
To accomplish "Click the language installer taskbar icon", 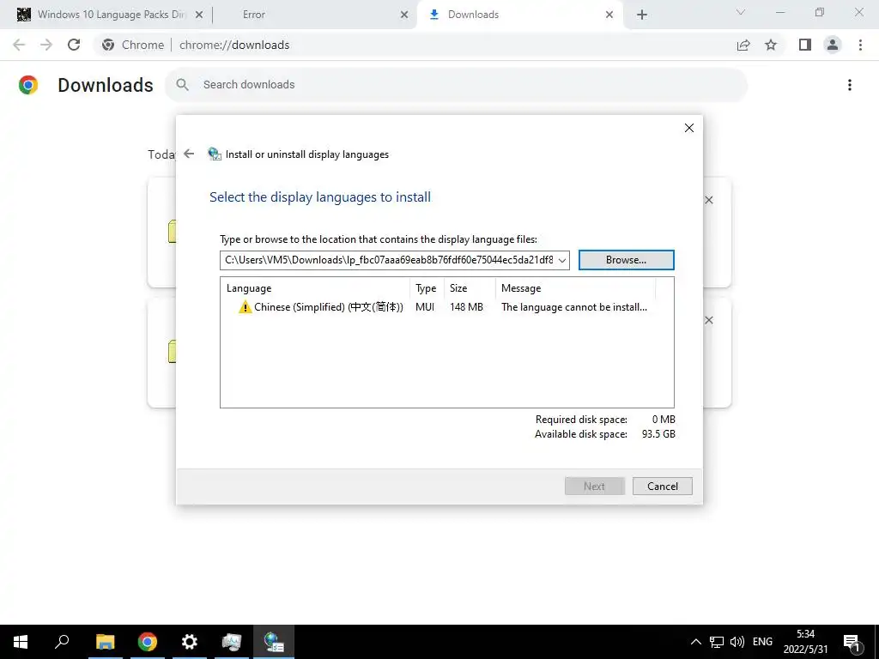I will tap(274, 642).
